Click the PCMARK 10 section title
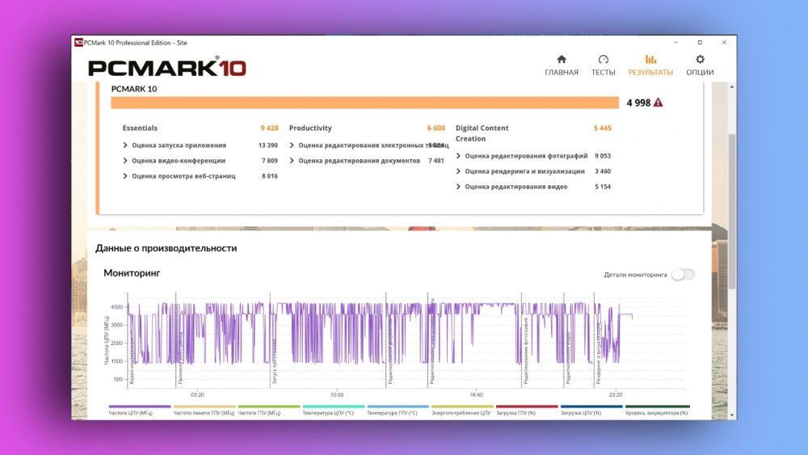 [134, 89]
